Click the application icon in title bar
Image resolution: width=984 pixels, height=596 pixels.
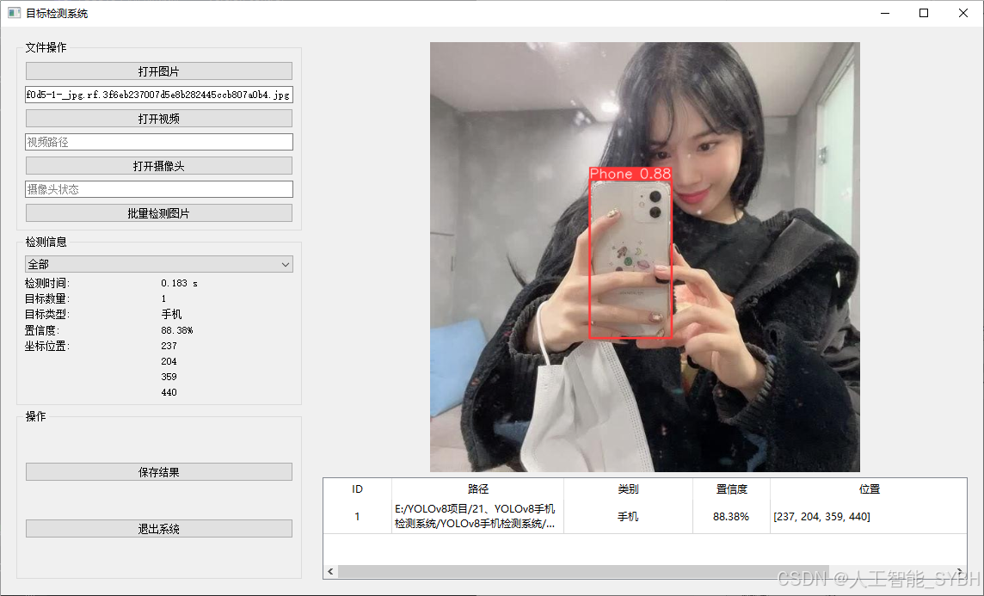pos(13,13)
